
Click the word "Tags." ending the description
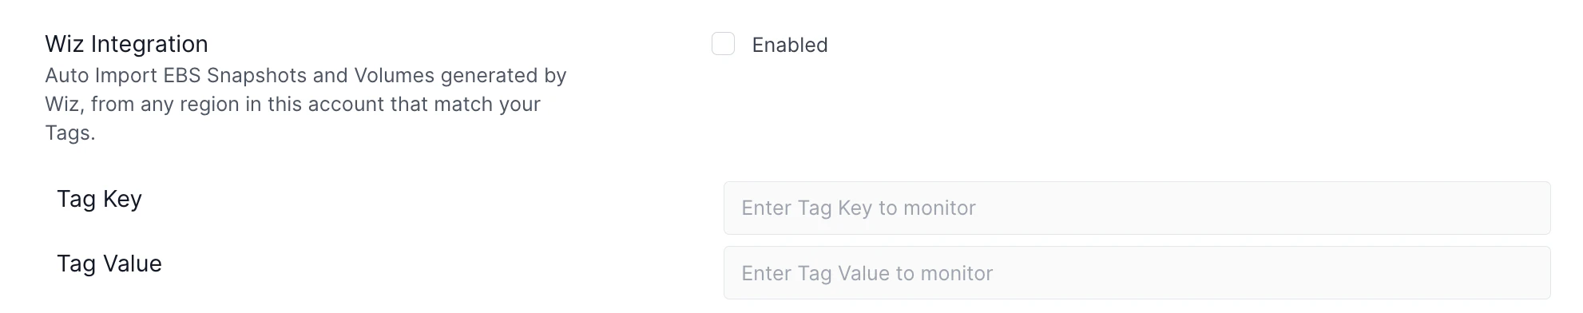click(70, 133)
